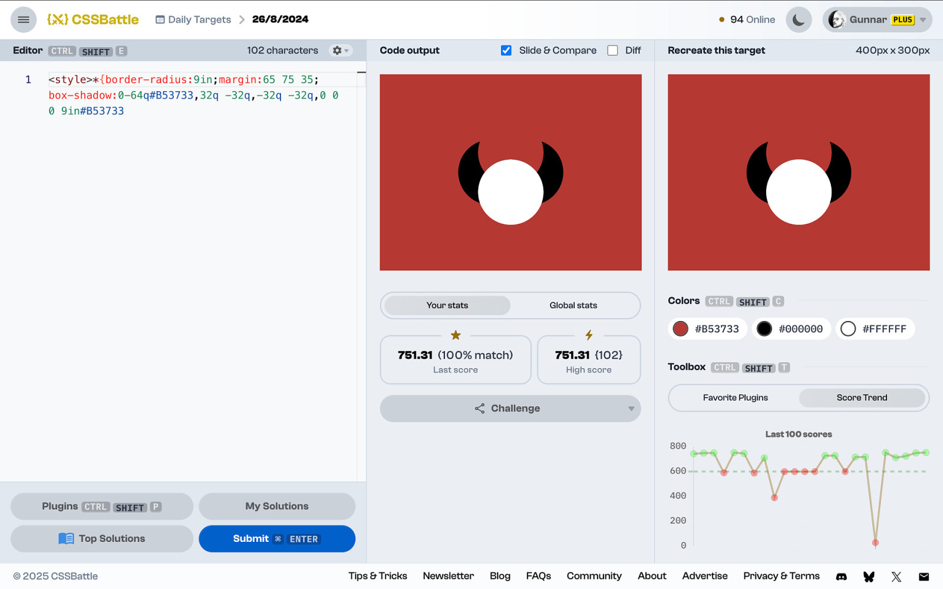The width and height of the screenshot is (943, 589).
Task: Open the FAQs footer link
Action: tap(539, 576)
